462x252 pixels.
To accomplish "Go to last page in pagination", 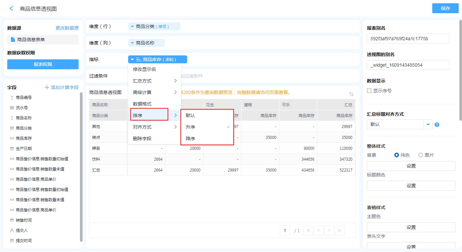I will pos(340,231).
